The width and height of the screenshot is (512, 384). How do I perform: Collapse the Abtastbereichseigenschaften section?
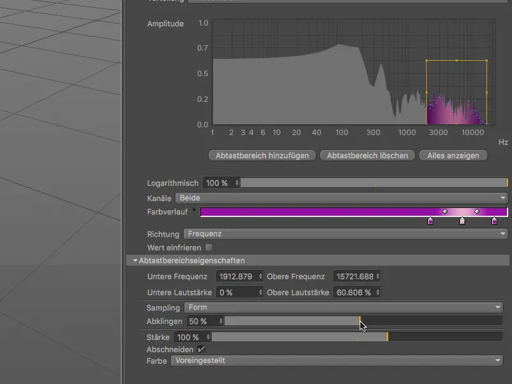point(135,260)
